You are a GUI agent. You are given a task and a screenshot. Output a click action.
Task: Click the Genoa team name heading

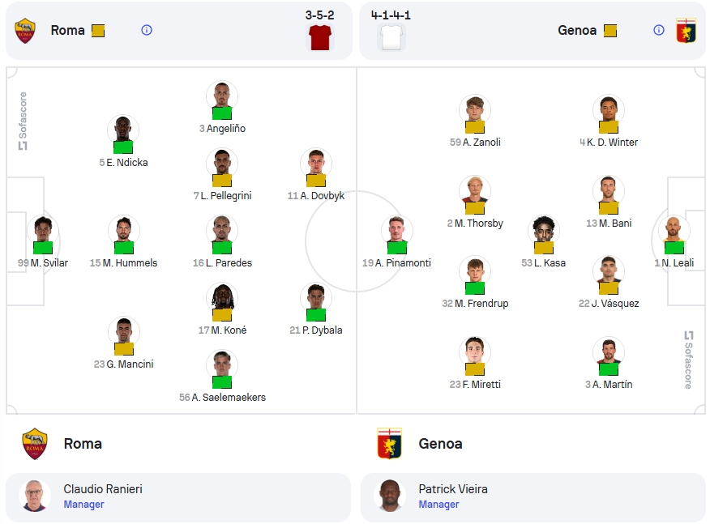pyautogui.click(x=440, y=444)
